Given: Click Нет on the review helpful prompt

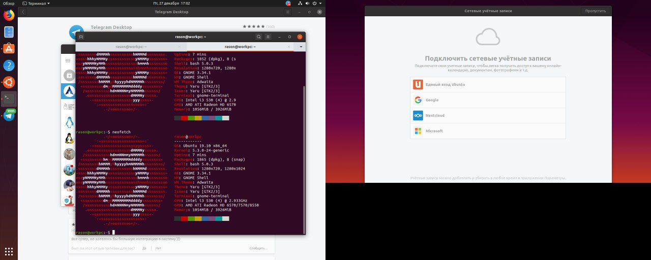Looking at the screenshot, I should [x=158, y=248].
